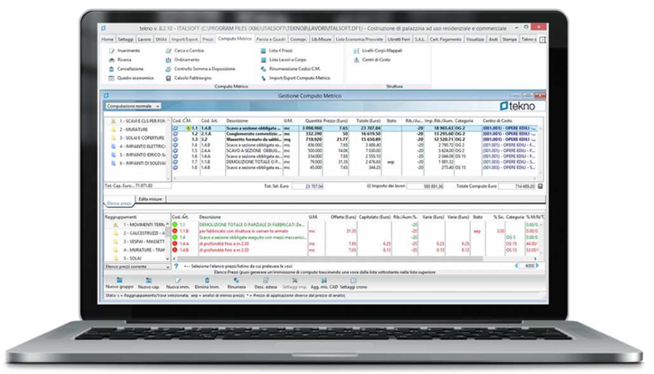The height and width of the screenshot is (374, 654).
Task: Select 6 - IMPIANTI DI SOLLEVAMENTO chapter
Action: tap(138, 164)
